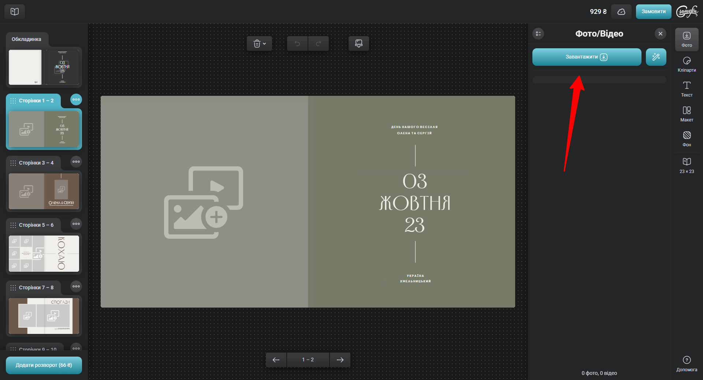Click the magic wand auto-fill button
This screenshot has width=703, height=380.
coord(656,57)
